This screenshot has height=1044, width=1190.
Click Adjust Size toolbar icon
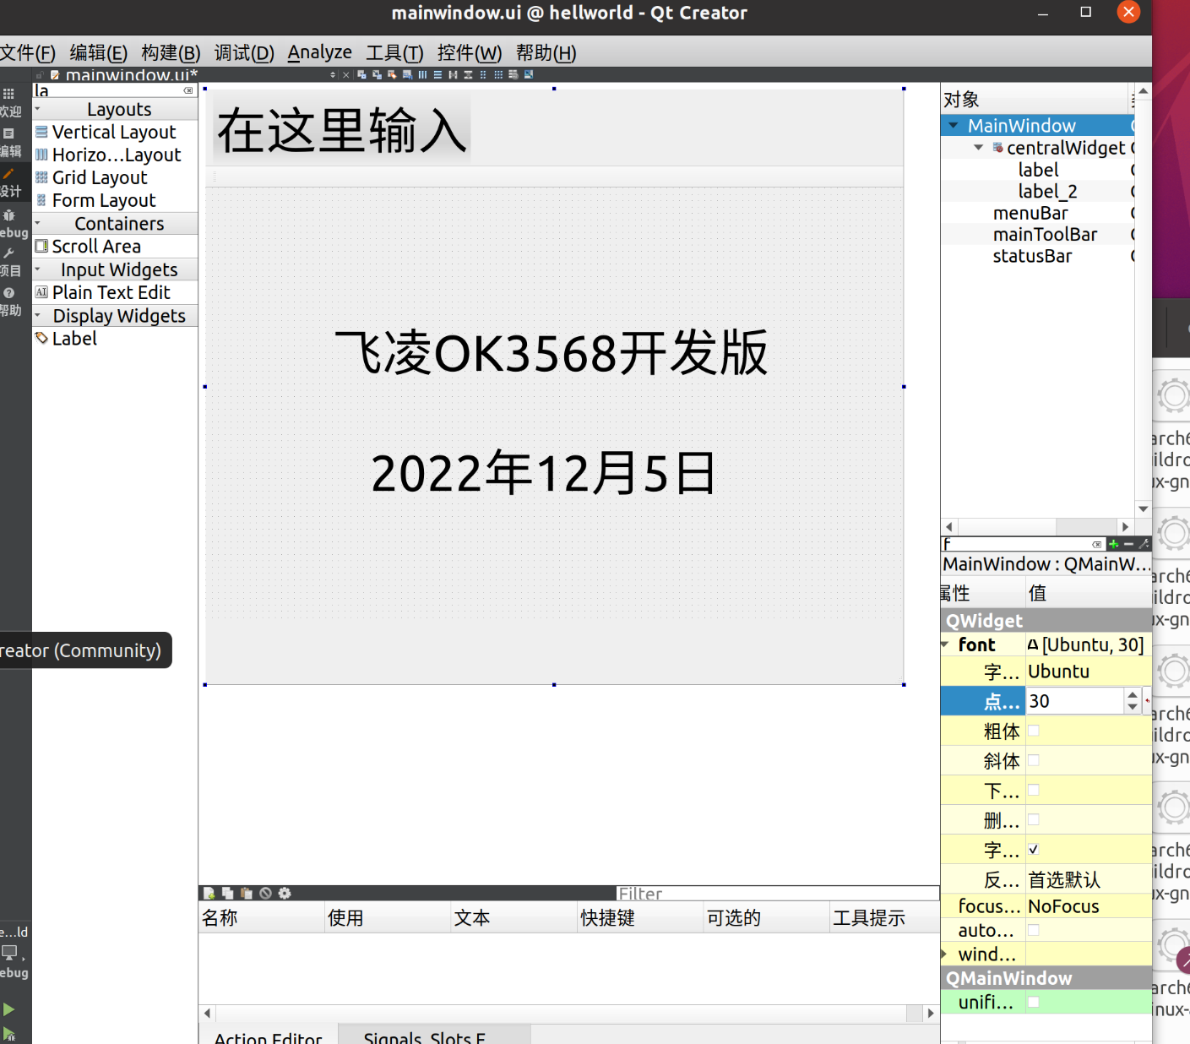coord(529,74)
